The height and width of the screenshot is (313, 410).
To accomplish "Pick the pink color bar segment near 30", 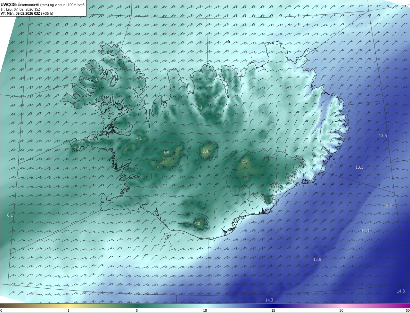I will click(341, 306).
